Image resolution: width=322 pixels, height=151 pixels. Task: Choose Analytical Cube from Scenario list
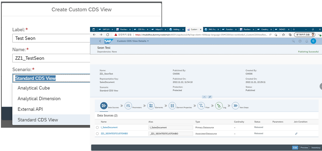tap(33, 88)
